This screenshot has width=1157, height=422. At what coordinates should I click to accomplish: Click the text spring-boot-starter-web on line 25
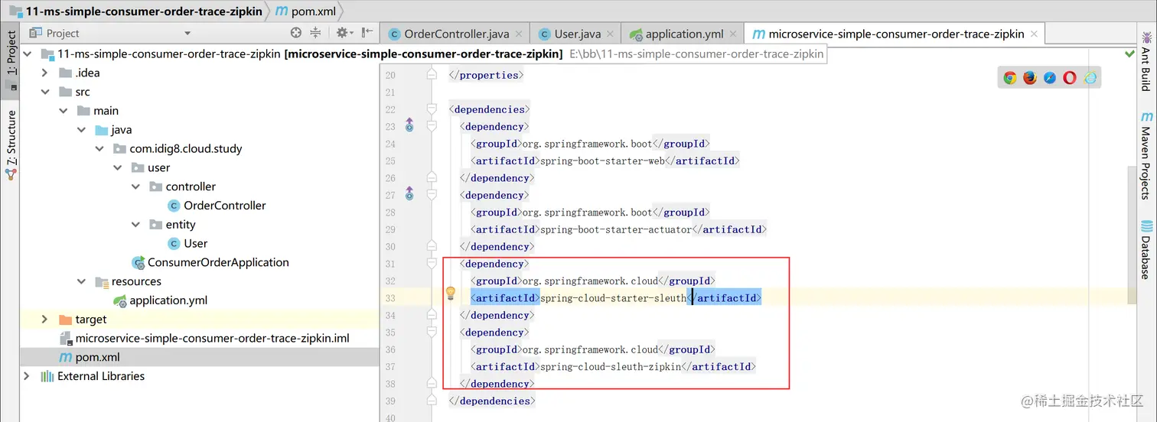click(602, 161)
